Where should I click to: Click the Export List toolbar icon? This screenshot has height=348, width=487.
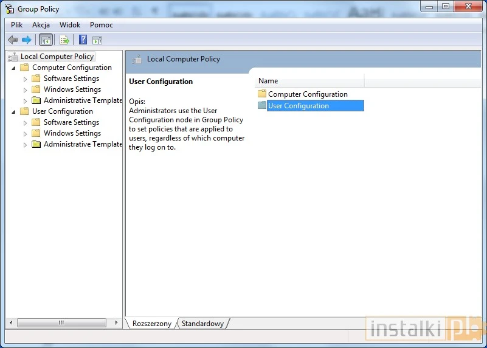click(64, 40)
